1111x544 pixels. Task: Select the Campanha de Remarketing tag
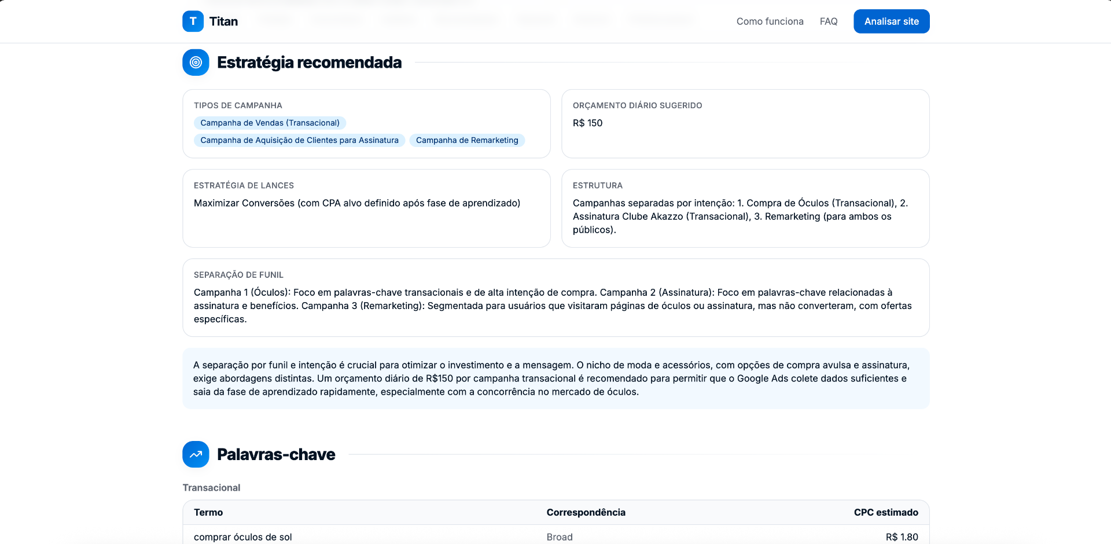click(x=467, y=140)
